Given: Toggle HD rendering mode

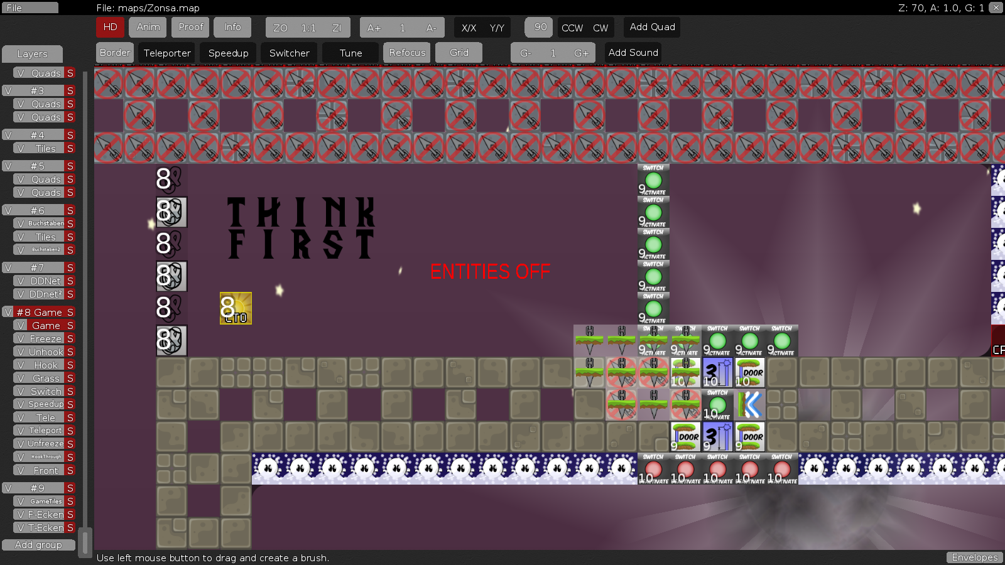Looking at the screenshot, I should point(110,28).
